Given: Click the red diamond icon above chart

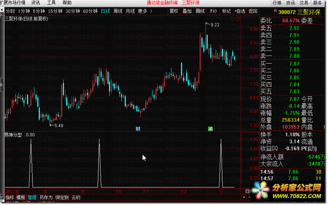Looking at the screenshot, I should coord(233,19).
